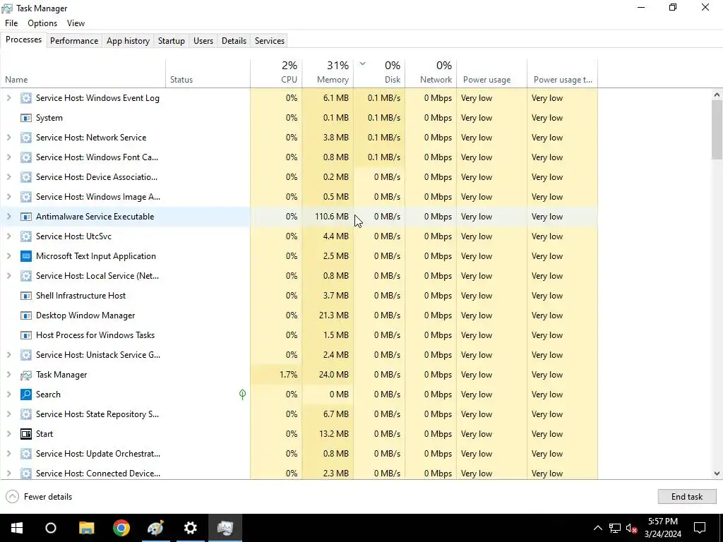The width and height of the screenshot is (723, 542).
Task: Click the vertical scrollbar thumb
Action: 717,130
